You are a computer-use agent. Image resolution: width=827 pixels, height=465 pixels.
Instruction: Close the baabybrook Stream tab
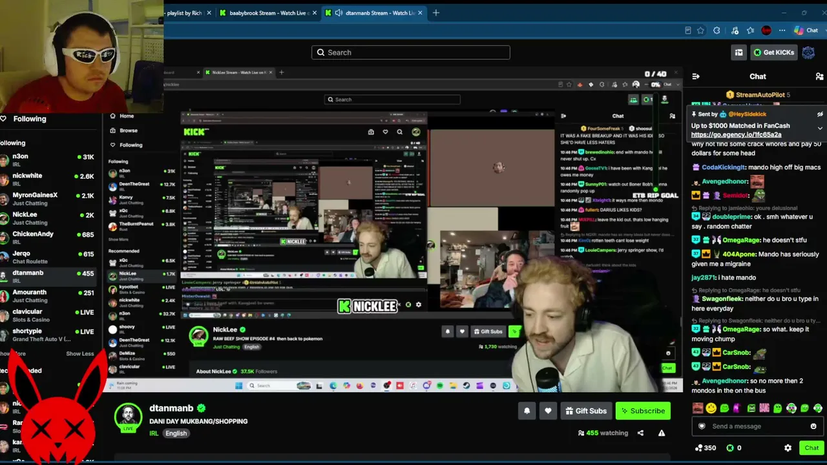[315, 13]
